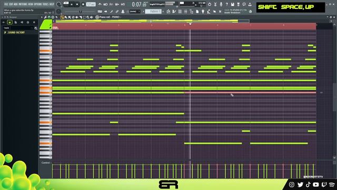This screenshot has height=190, width=337.
Task: Open the FILE menu
Action: (x=6, y=4)
